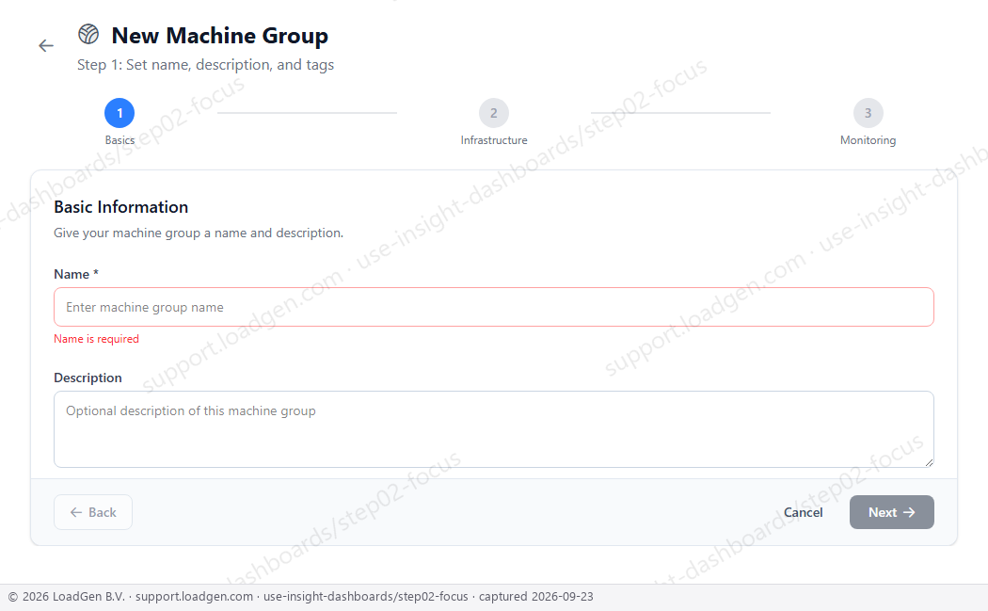This screenshot has height=611, width=988.
Task: Click the 'New Machine Group' title
Action: pyautogui.click(x=220, y=36)
